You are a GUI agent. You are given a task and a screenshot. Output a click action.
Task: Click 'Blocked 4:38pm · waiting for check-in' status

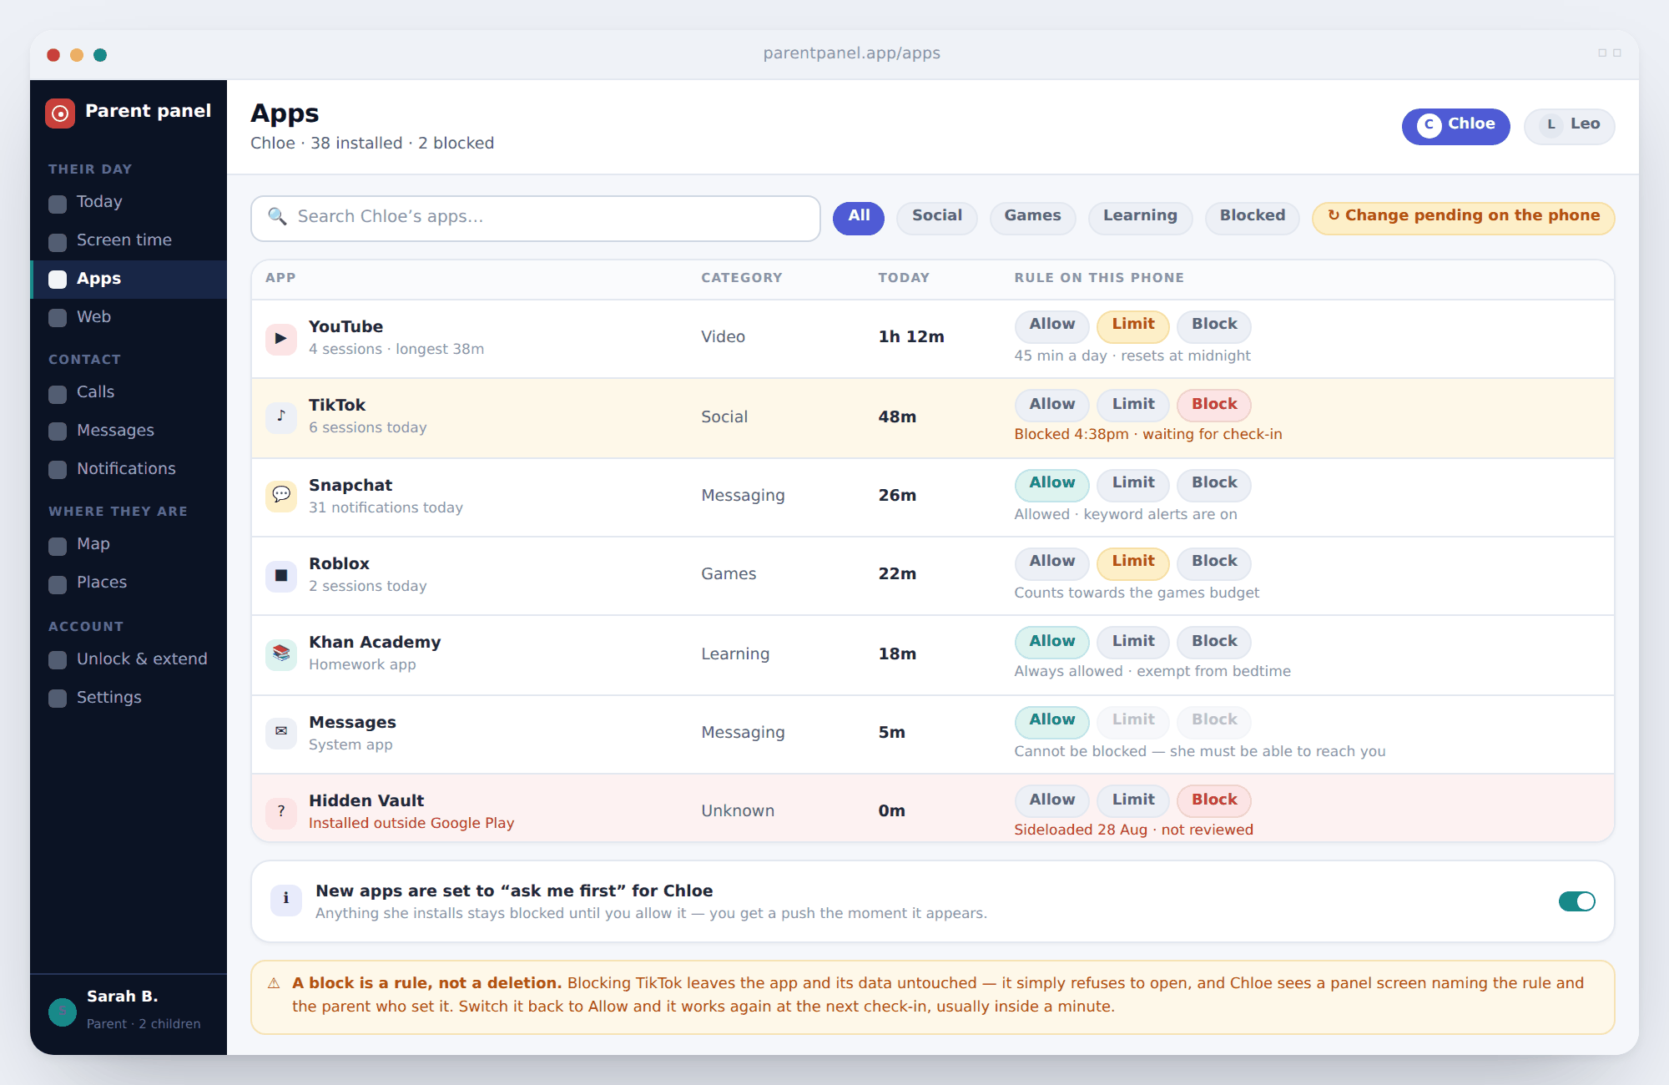click(1148, 435)
